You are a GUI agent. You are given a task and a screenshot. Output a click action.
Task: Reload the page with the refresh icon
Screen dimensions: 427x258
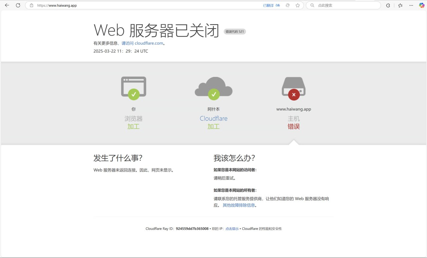(18, 5)
